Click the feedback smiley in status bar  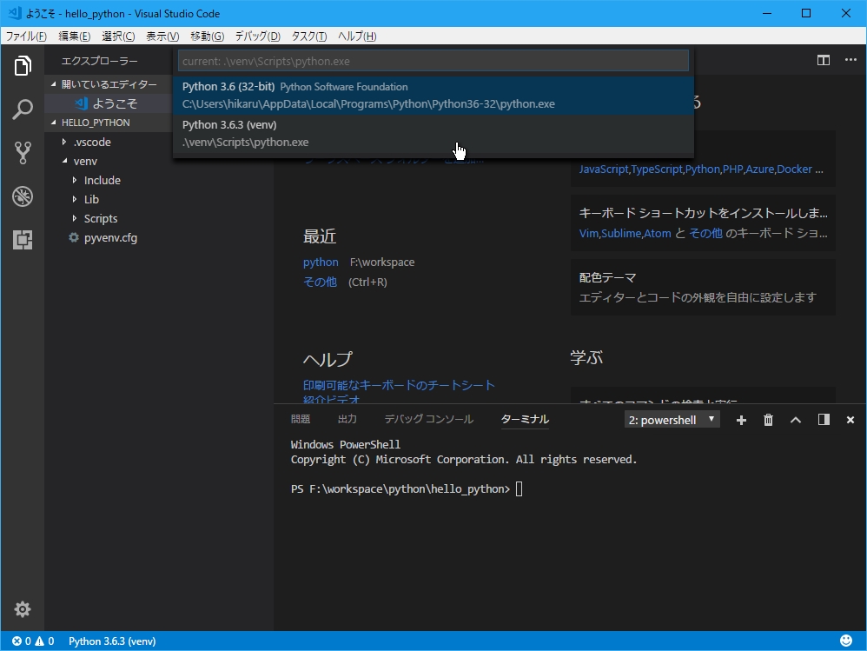[846, 641]
